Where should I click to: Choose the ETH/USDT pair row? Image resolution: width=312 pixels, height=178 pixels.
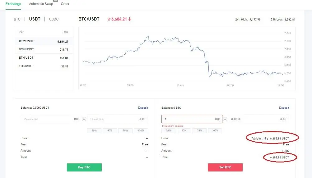[44, 58]
